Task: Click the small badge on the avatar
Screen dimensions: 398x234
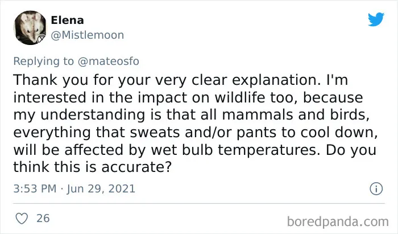Action: (x=42, y=38)
